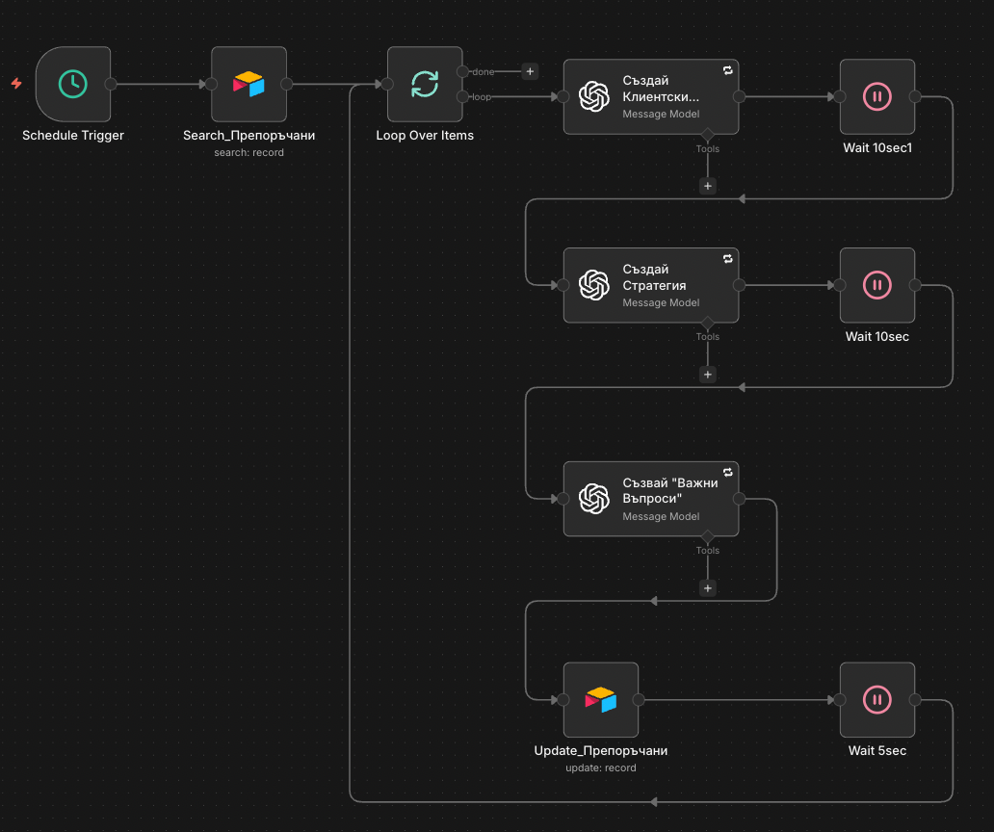994x832 pixels.
Task: Click the lightning bolt trigger icon at left edge
Action: 15,85
